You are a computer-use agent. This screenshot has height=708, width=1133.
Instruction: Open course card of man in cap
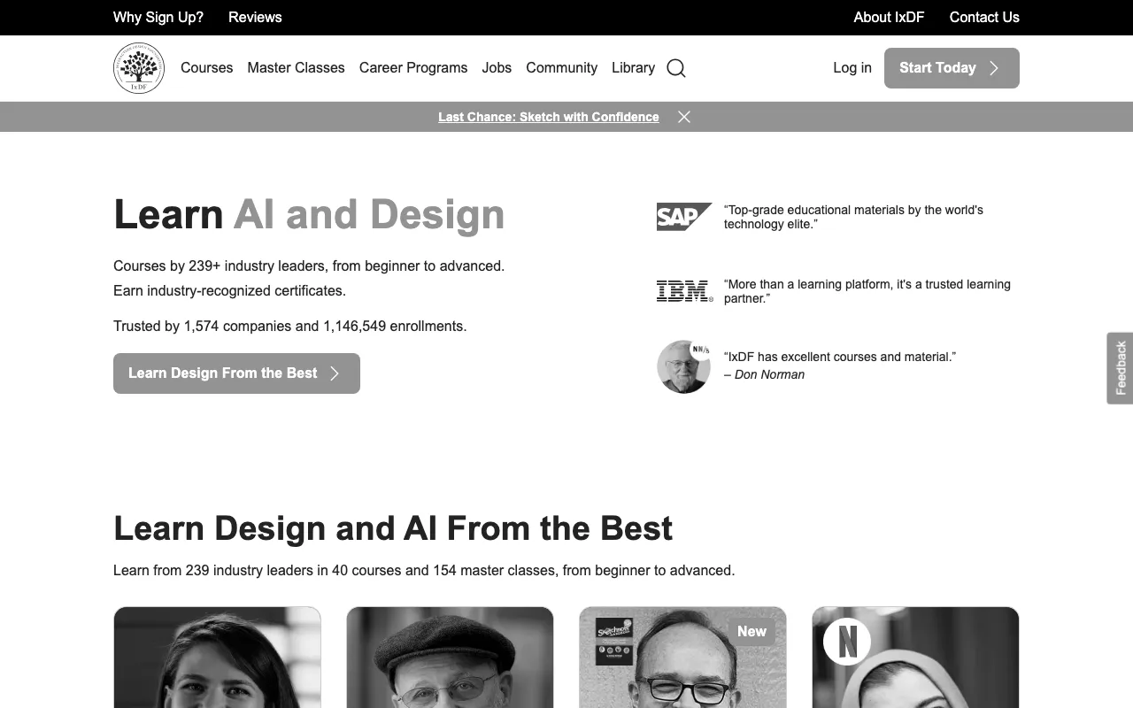pyautogui.click(x=450, y=657)
